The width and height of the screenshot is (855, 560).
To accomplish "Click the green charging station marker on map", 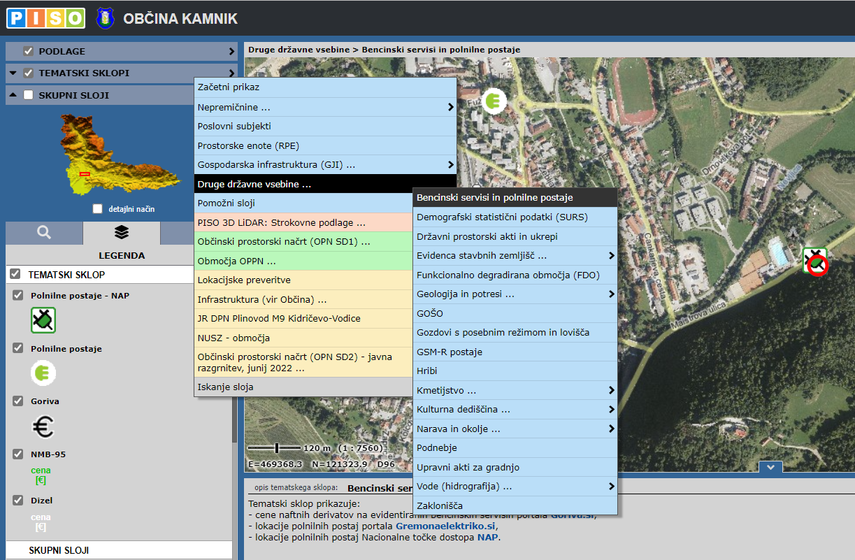I will 493,101.
